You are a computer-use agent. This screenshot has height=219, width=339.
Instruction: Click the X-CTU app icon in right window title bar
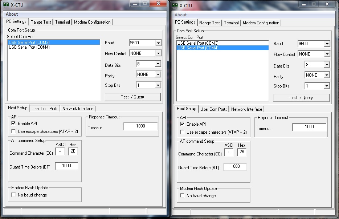[x=175, y=5]
